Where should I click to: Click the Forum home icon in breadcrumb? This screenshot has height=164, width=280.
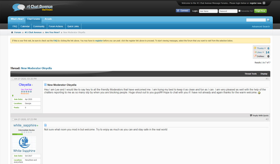(x=12, y=32)
